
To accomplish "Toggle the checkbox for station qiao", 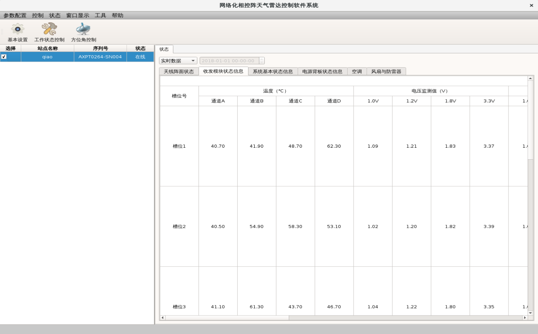I will click(x=4, y=57).
